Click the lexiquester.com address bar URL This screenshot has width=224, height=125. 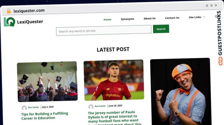click(x=29, y=11)
